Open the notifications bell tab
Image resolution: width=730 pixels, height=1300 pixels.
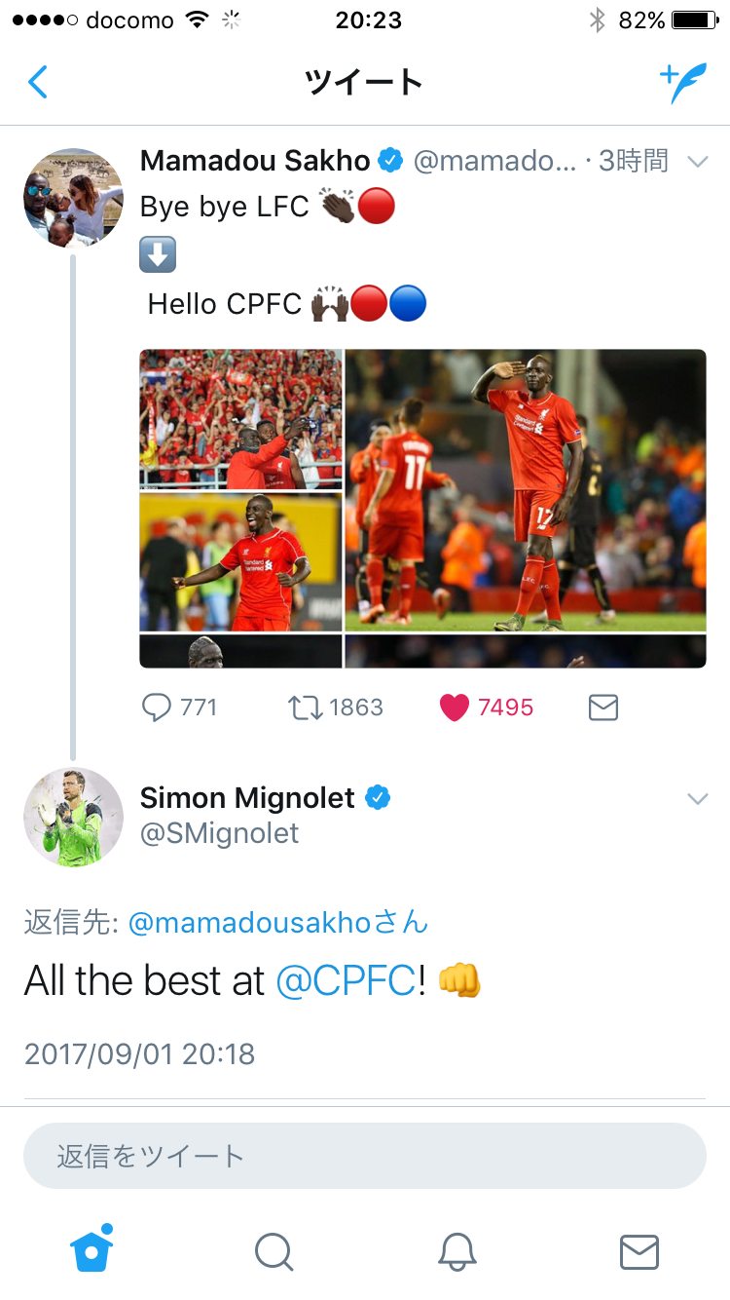(456, 1251)
